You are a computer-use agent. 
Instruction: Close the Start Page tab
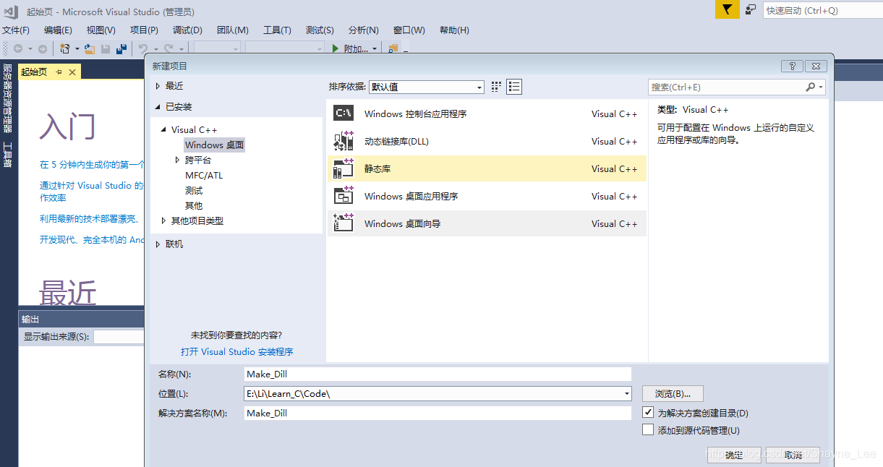pos(73,72)
